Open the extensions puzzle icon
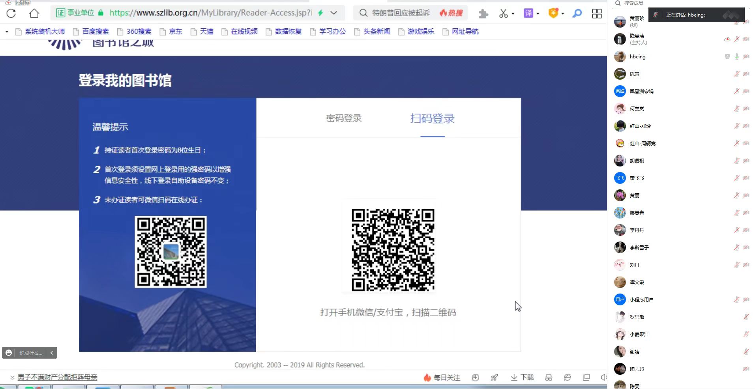The width and height of the screenshot is (755, 389). coord(483,14)
